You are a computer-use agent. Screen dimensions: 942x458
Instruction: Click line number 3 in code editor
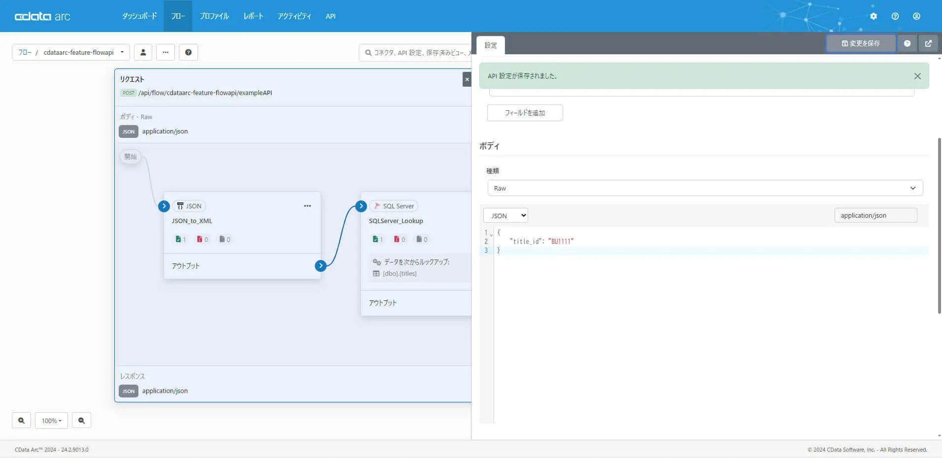click(486, 250)
